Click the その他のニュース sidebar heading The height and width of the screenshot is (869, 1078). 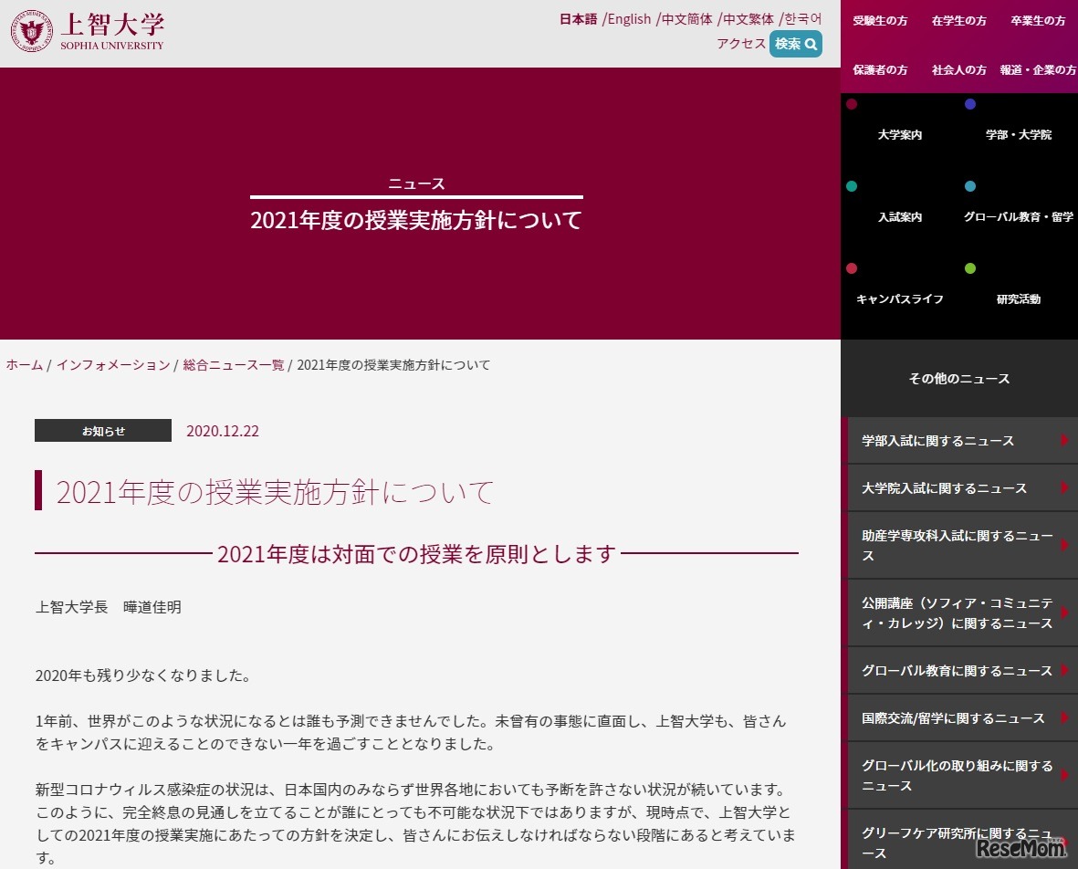[x=959, y=379]
